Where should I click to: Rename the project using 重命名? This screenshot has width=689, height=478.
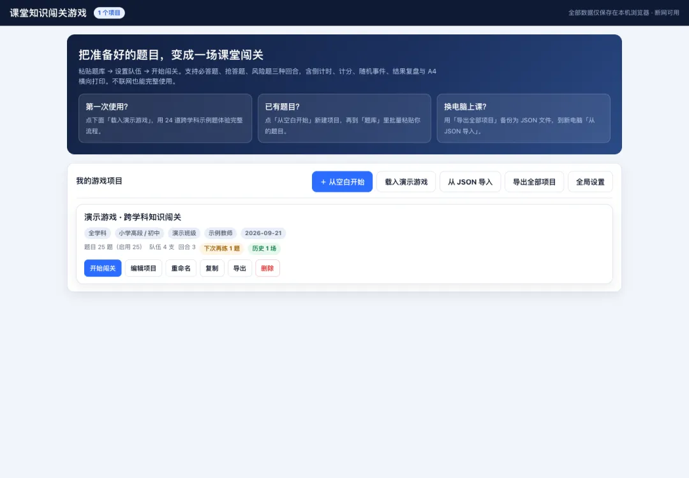coord(181,268)
